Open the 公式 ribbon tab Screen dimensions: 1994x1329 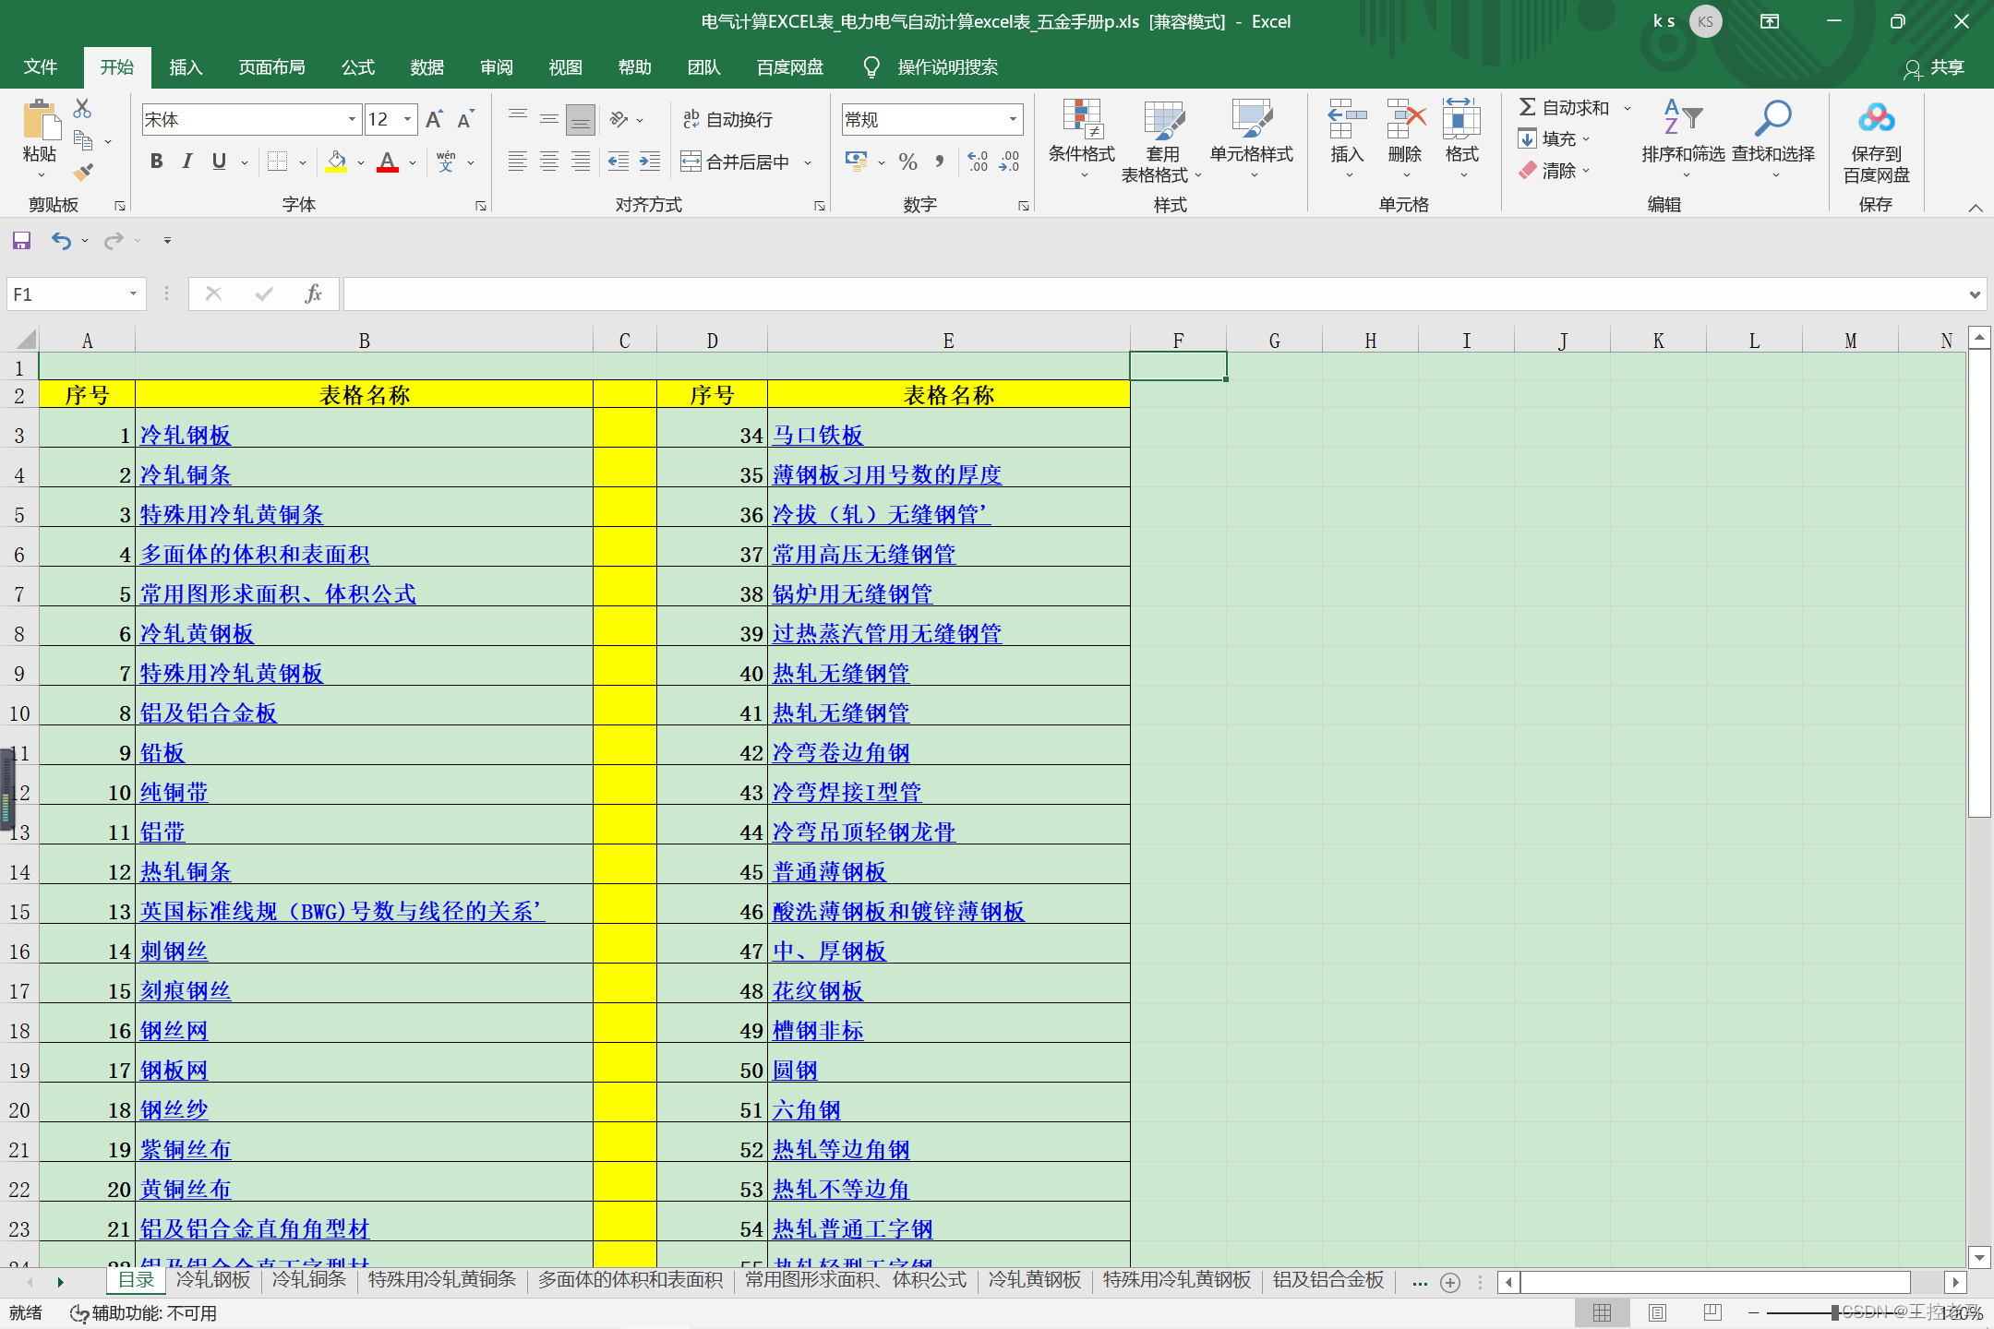pyautogui.click(x=357, y=67)
